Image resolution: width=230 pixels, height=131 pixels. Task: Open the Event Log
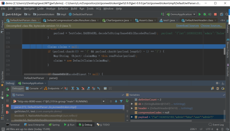pyautogui.click(x=216, y=125)
